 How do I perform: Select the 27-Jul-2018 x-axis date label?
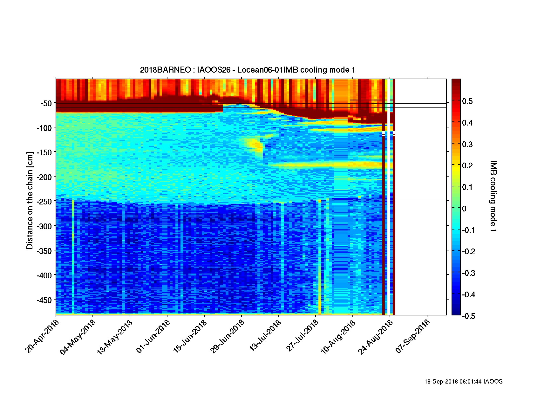point(302,336)
